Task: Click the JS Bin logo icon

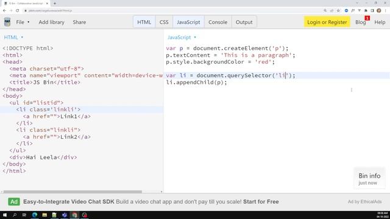Action: (x=7, y=22)
